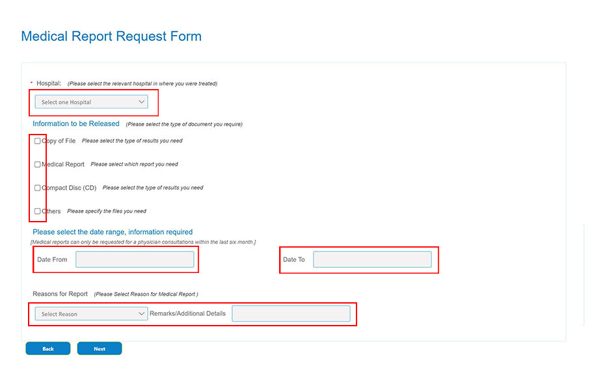Check the Others checkbox
592x390 pixels.
37,211
